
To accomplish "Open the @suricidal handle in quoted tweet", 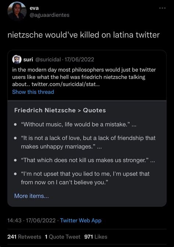I will point(48,60).
